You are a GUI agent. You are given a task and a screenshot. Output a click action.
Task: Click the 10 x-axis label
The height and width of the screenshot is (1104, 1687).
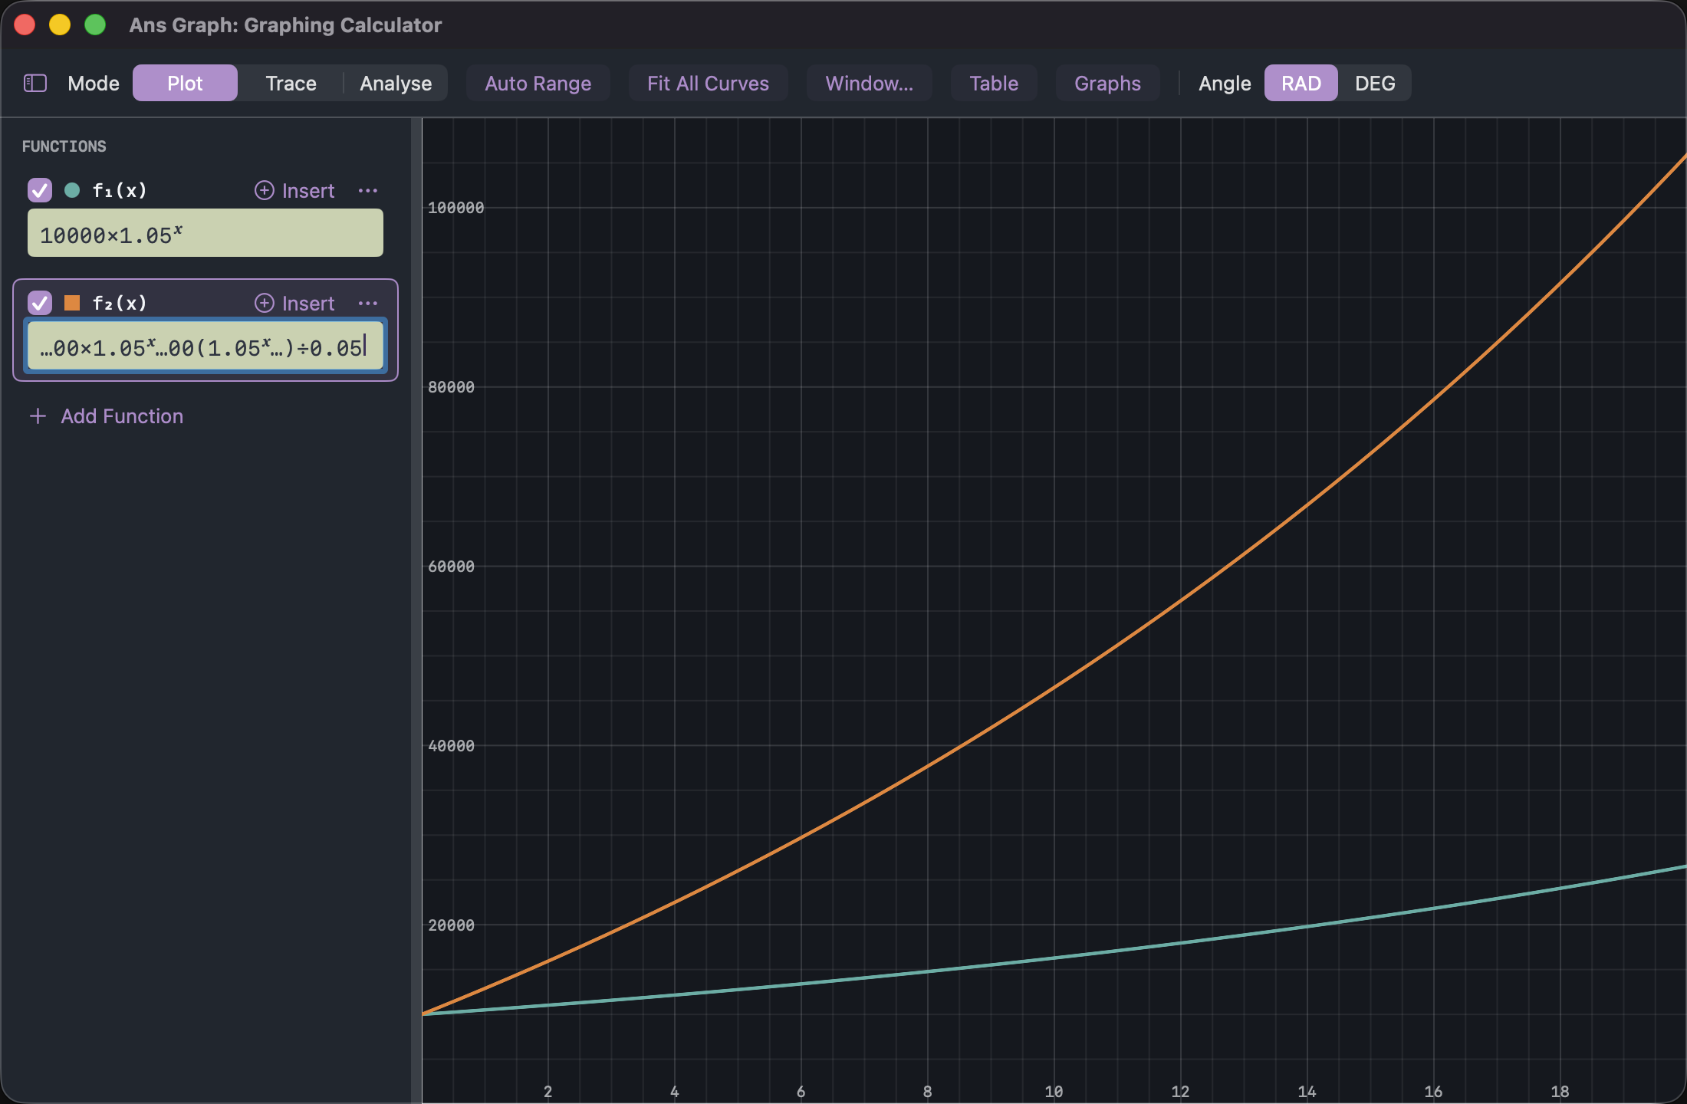1054,1092
